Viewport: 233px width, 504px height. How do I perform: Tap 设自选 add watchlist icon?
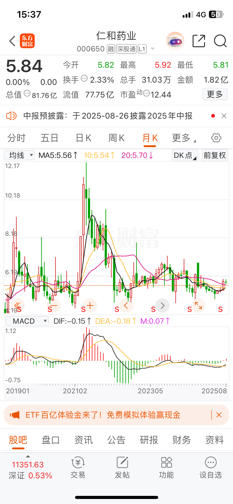tap(211, 468)
